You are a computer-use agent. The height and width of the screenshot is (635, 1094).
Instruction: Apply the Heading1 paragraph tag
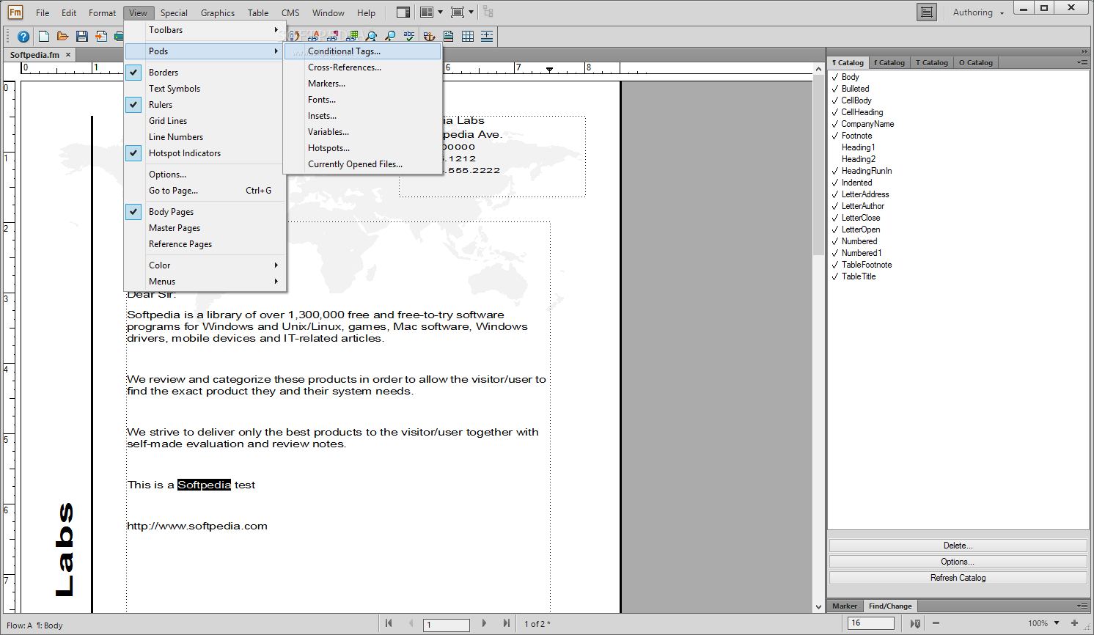coord(858,147)
